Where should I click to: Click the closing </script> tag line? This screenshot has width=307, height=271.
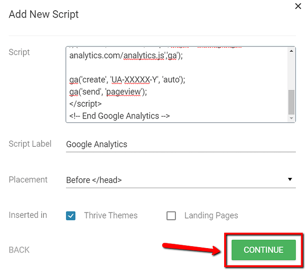coord(86,104)
